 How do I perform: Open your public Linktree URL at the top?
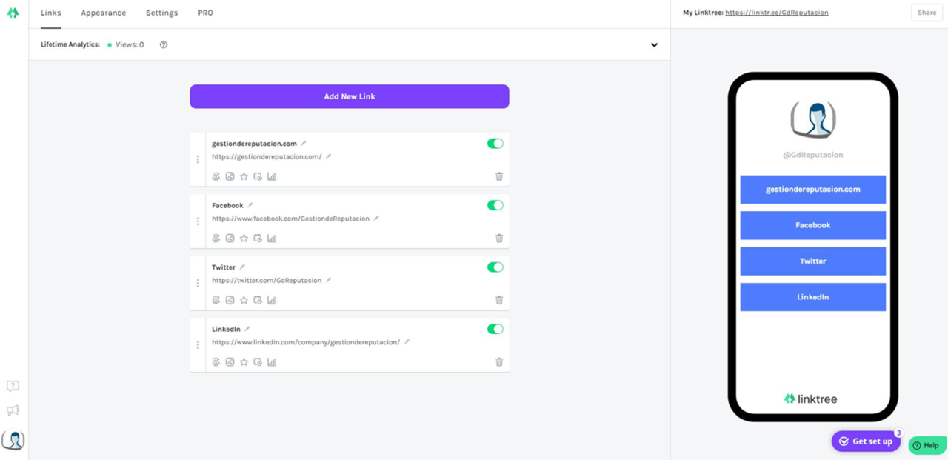tap(776, 12)
